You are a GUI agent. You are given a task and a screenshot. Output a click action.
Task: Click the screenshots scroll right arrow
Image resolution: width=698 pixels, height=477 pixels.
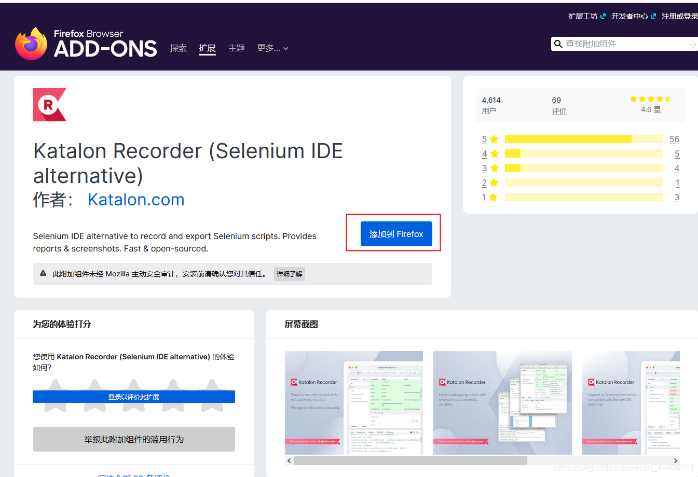[x=675, y=460]
